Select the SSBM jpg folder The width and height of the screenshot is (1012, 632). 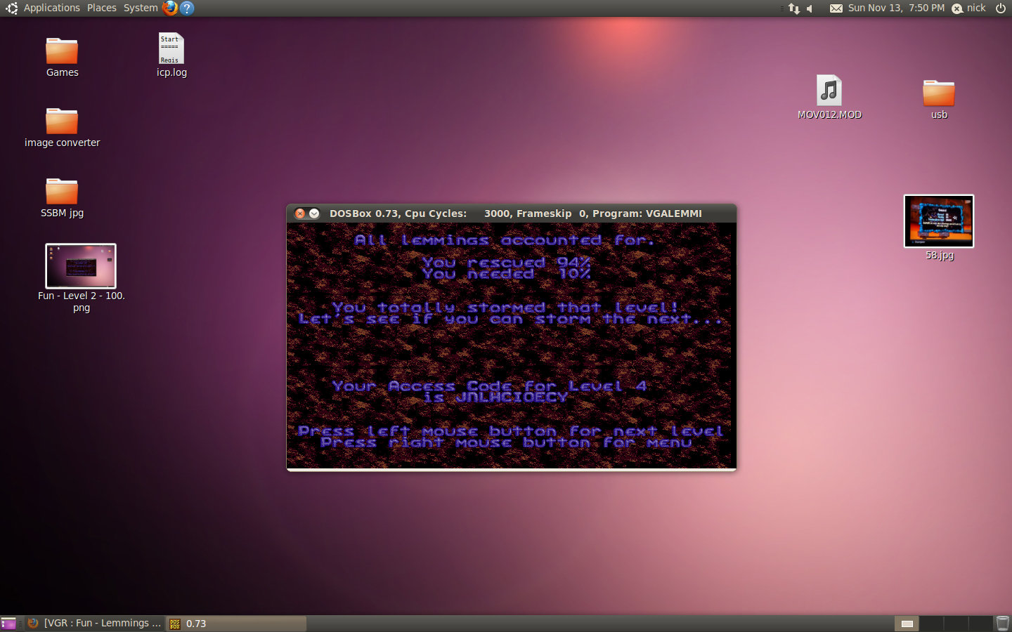coord(62,192)
